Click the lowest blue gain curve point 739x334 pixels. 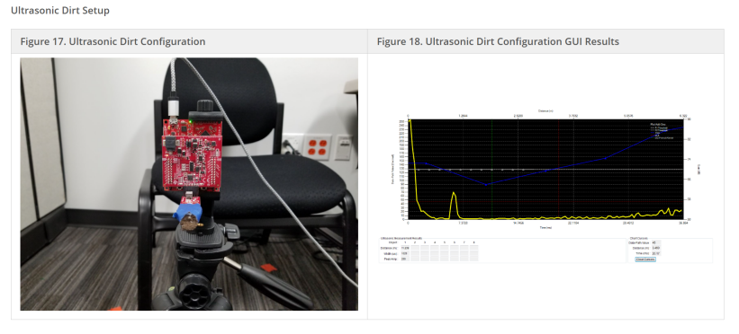(x=486, y=185)
